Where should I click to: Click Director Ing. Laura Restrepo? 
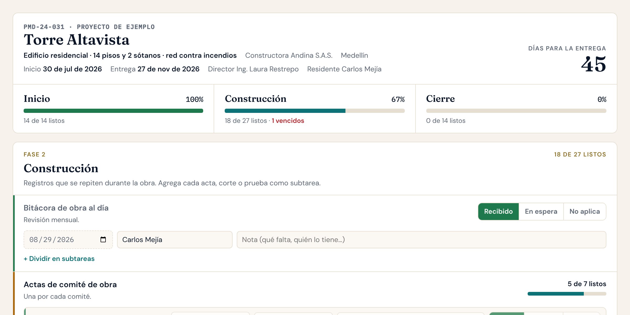pyautogui.click(x=253, y=69)
